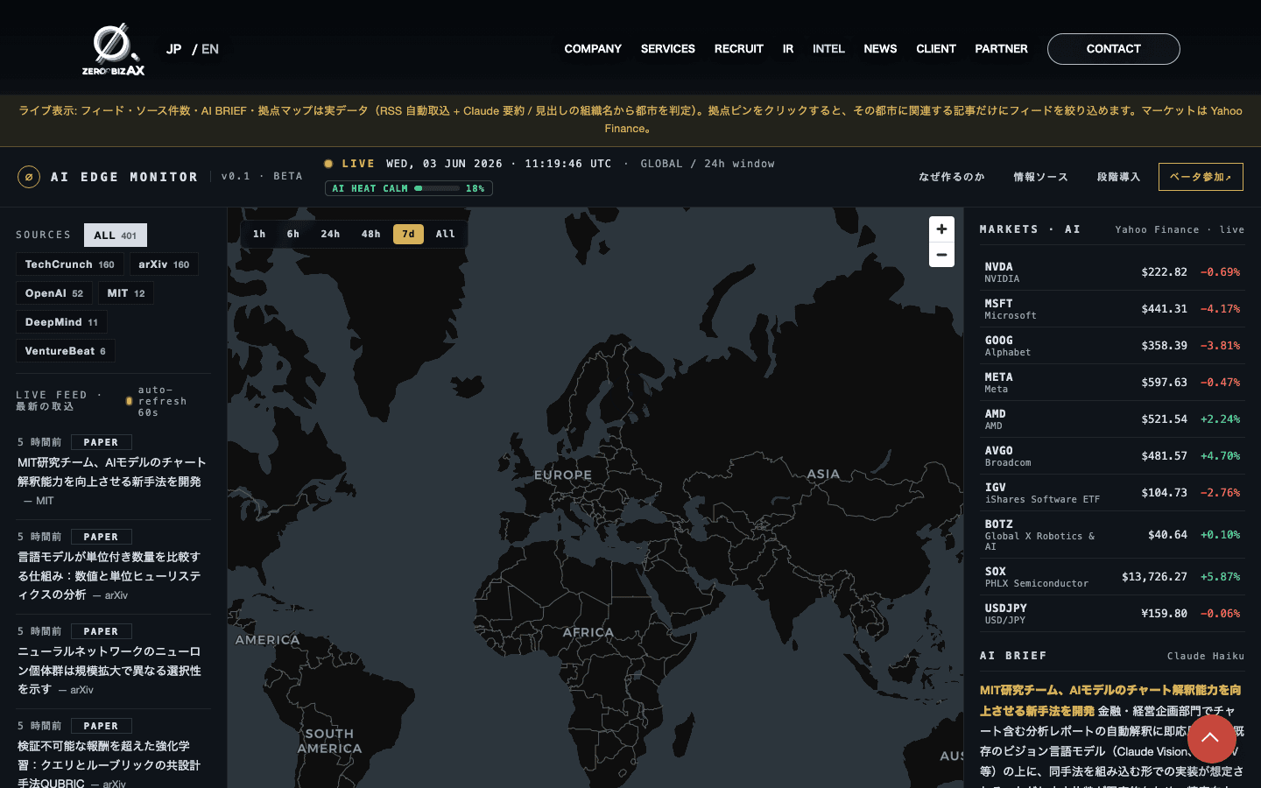The image size is (1261, 788).
Task: Click the EUROPE label on the map
Action: coord(563,475)
